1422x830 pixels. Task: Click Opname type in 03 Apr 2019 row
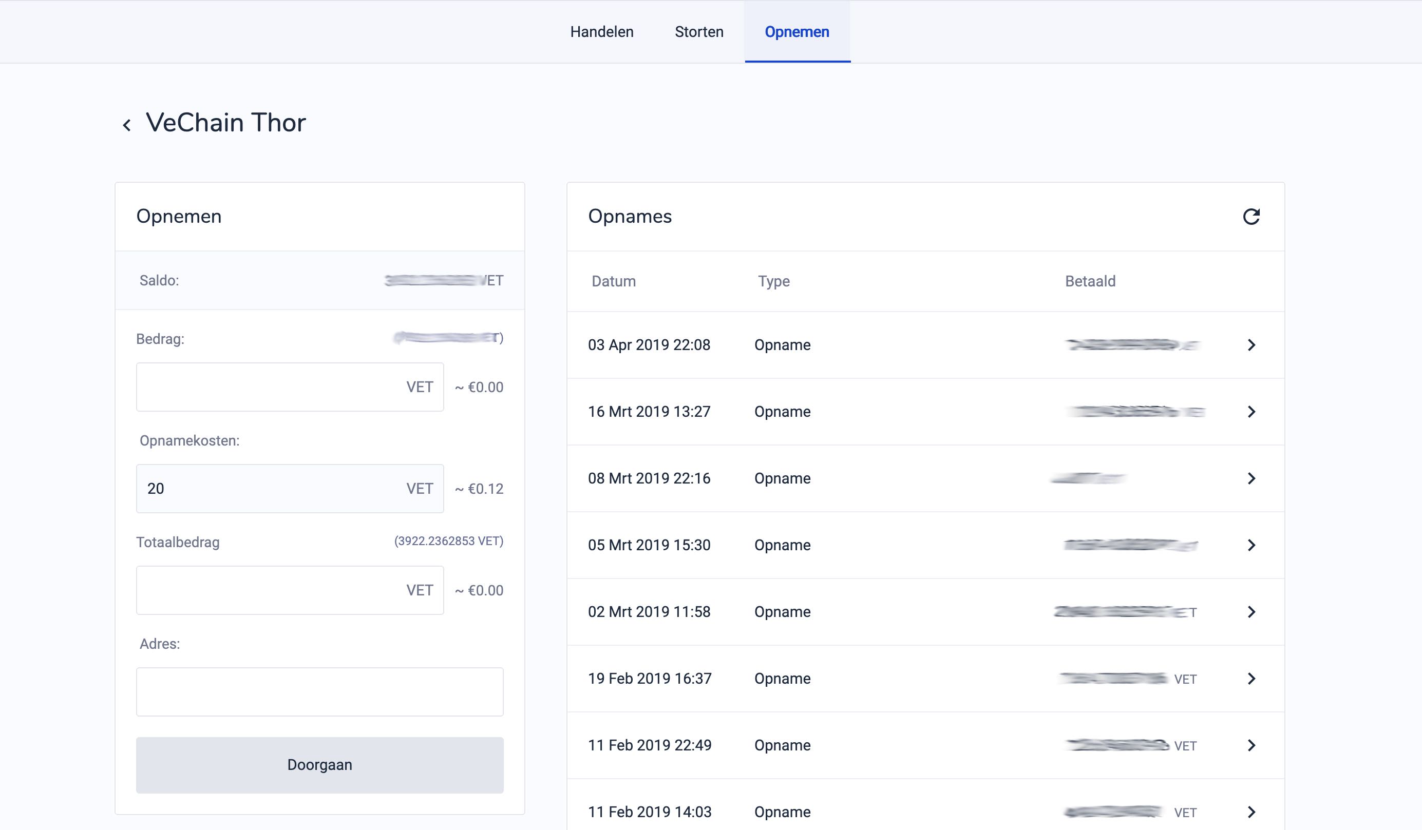[x=782, y=345]
